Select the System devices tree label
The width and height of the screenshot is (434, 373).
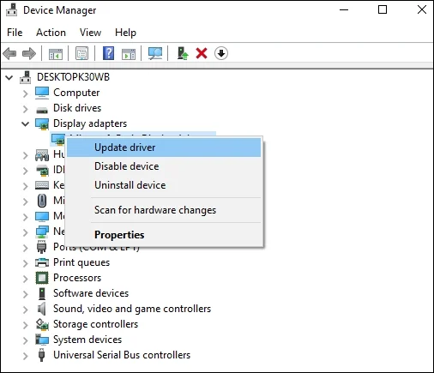[87, 340]
